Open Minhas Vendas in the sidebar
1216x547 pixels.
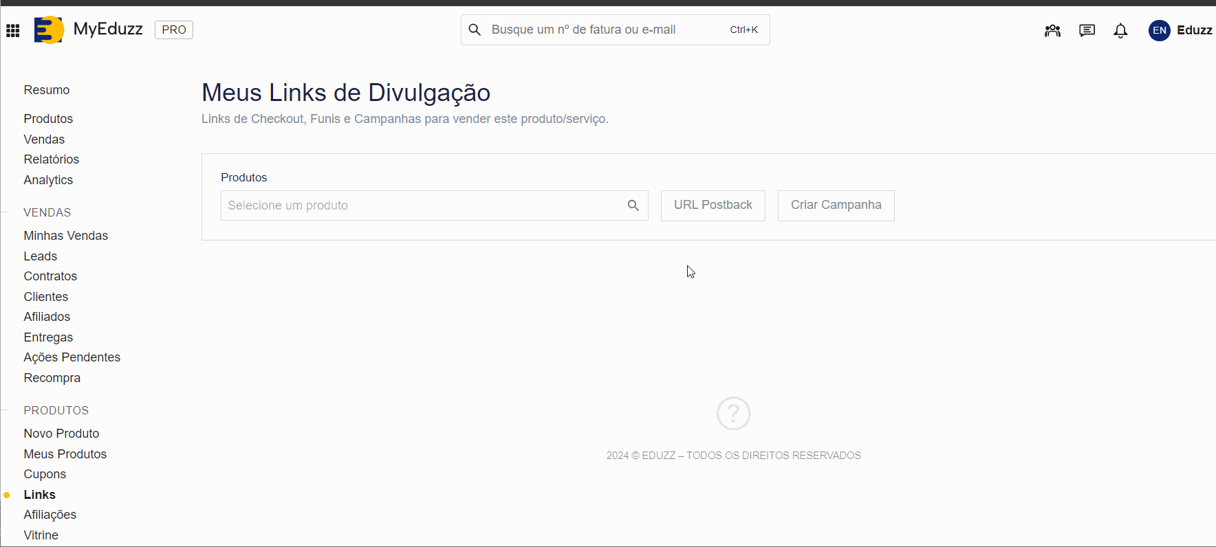(x=66, y=236)
